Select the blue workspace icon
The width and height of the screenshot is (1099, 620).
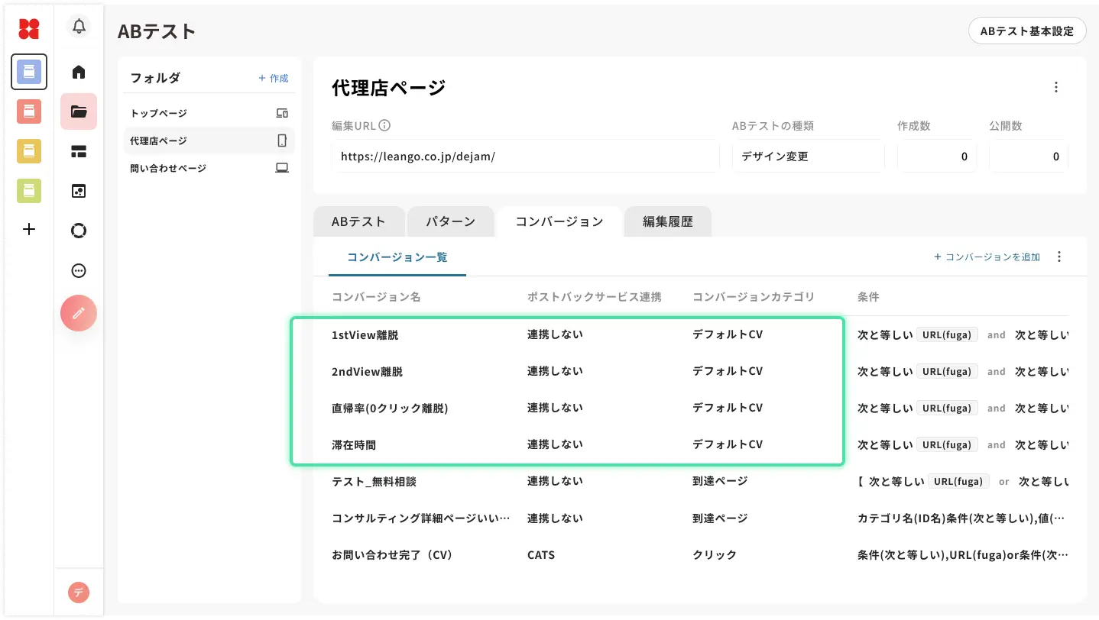pos(29,72)
